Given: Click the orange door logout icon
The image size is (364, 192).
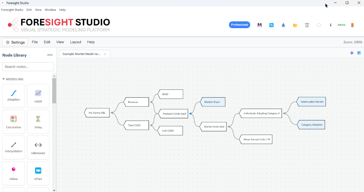Looking at the screenshot, I should [352, 25].
